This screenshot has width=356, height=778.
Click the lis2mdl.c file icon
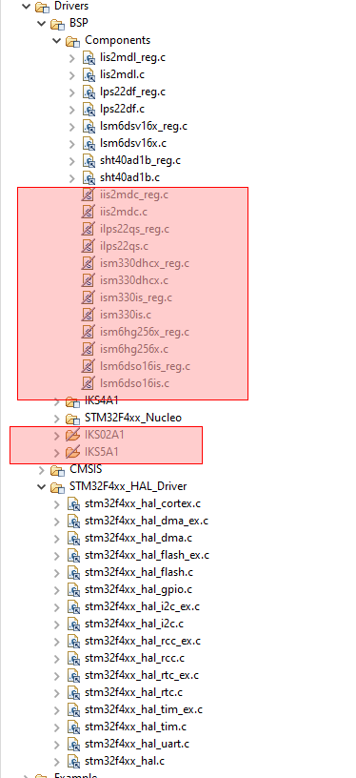pos(89,75)
